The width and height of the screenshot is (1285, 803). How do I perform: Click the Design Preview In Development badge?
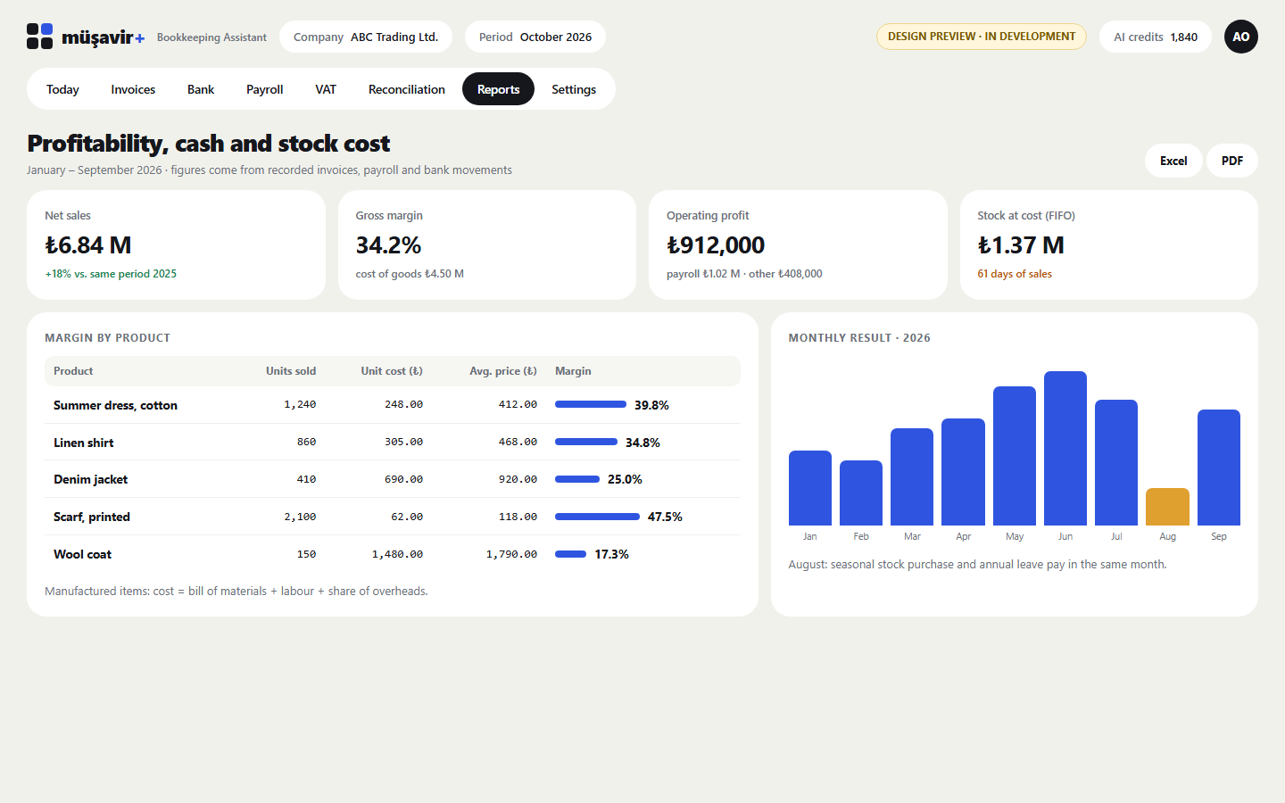(982, 37)
